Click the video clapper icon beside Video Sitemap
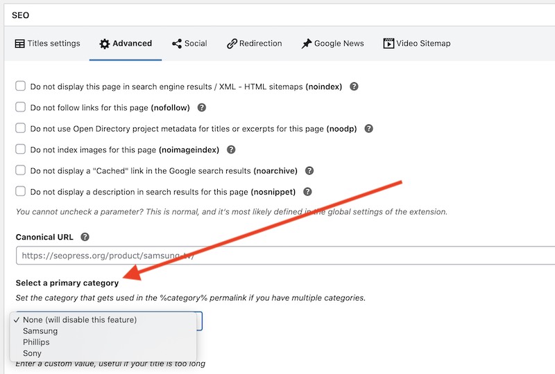The image size is (555, 374). tap(388, 44)
